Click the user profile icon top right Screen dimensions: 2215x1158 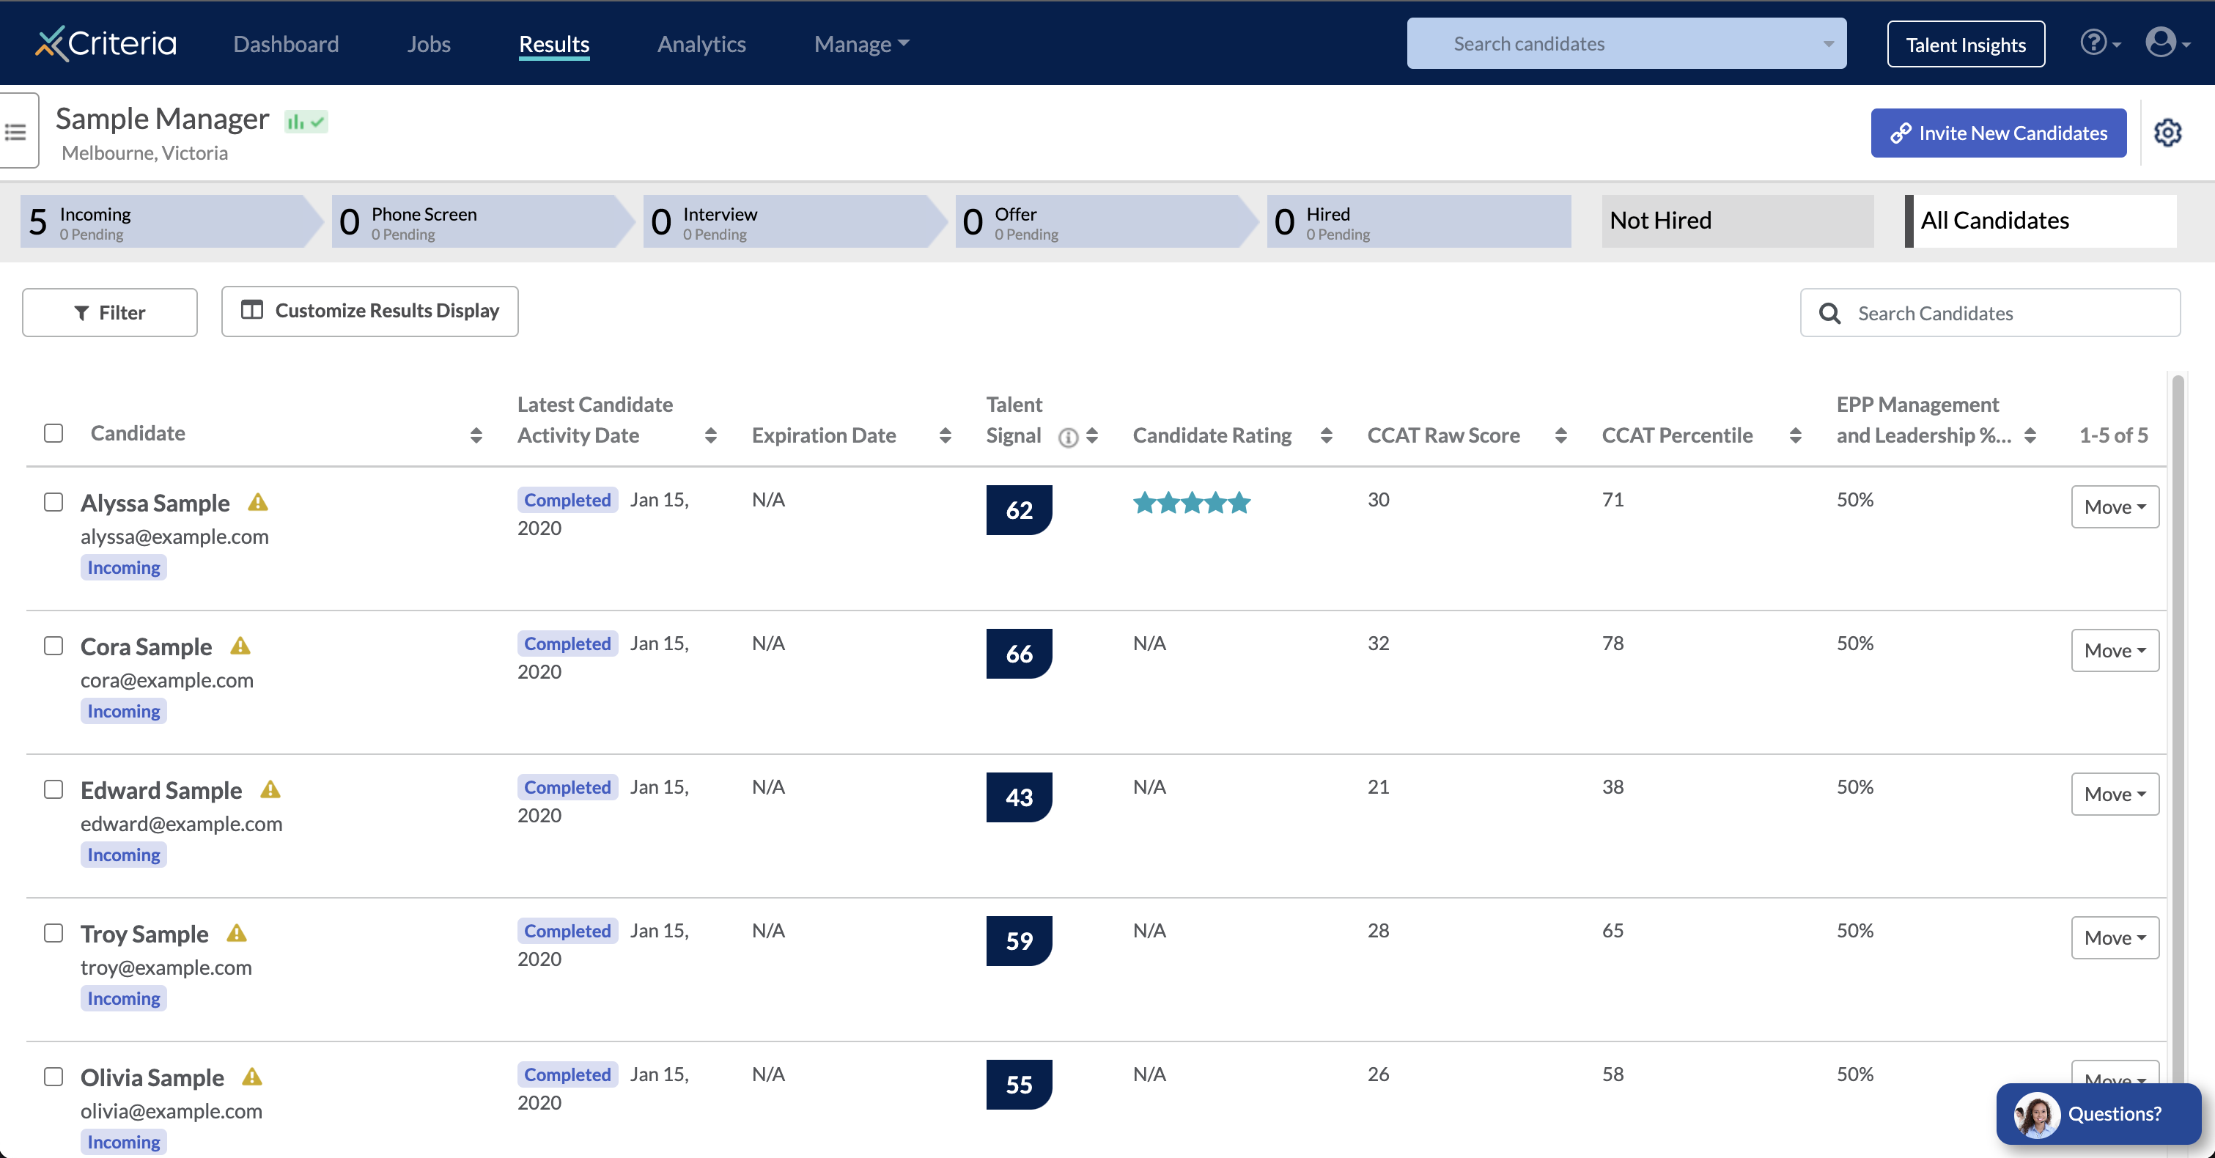2165,43
